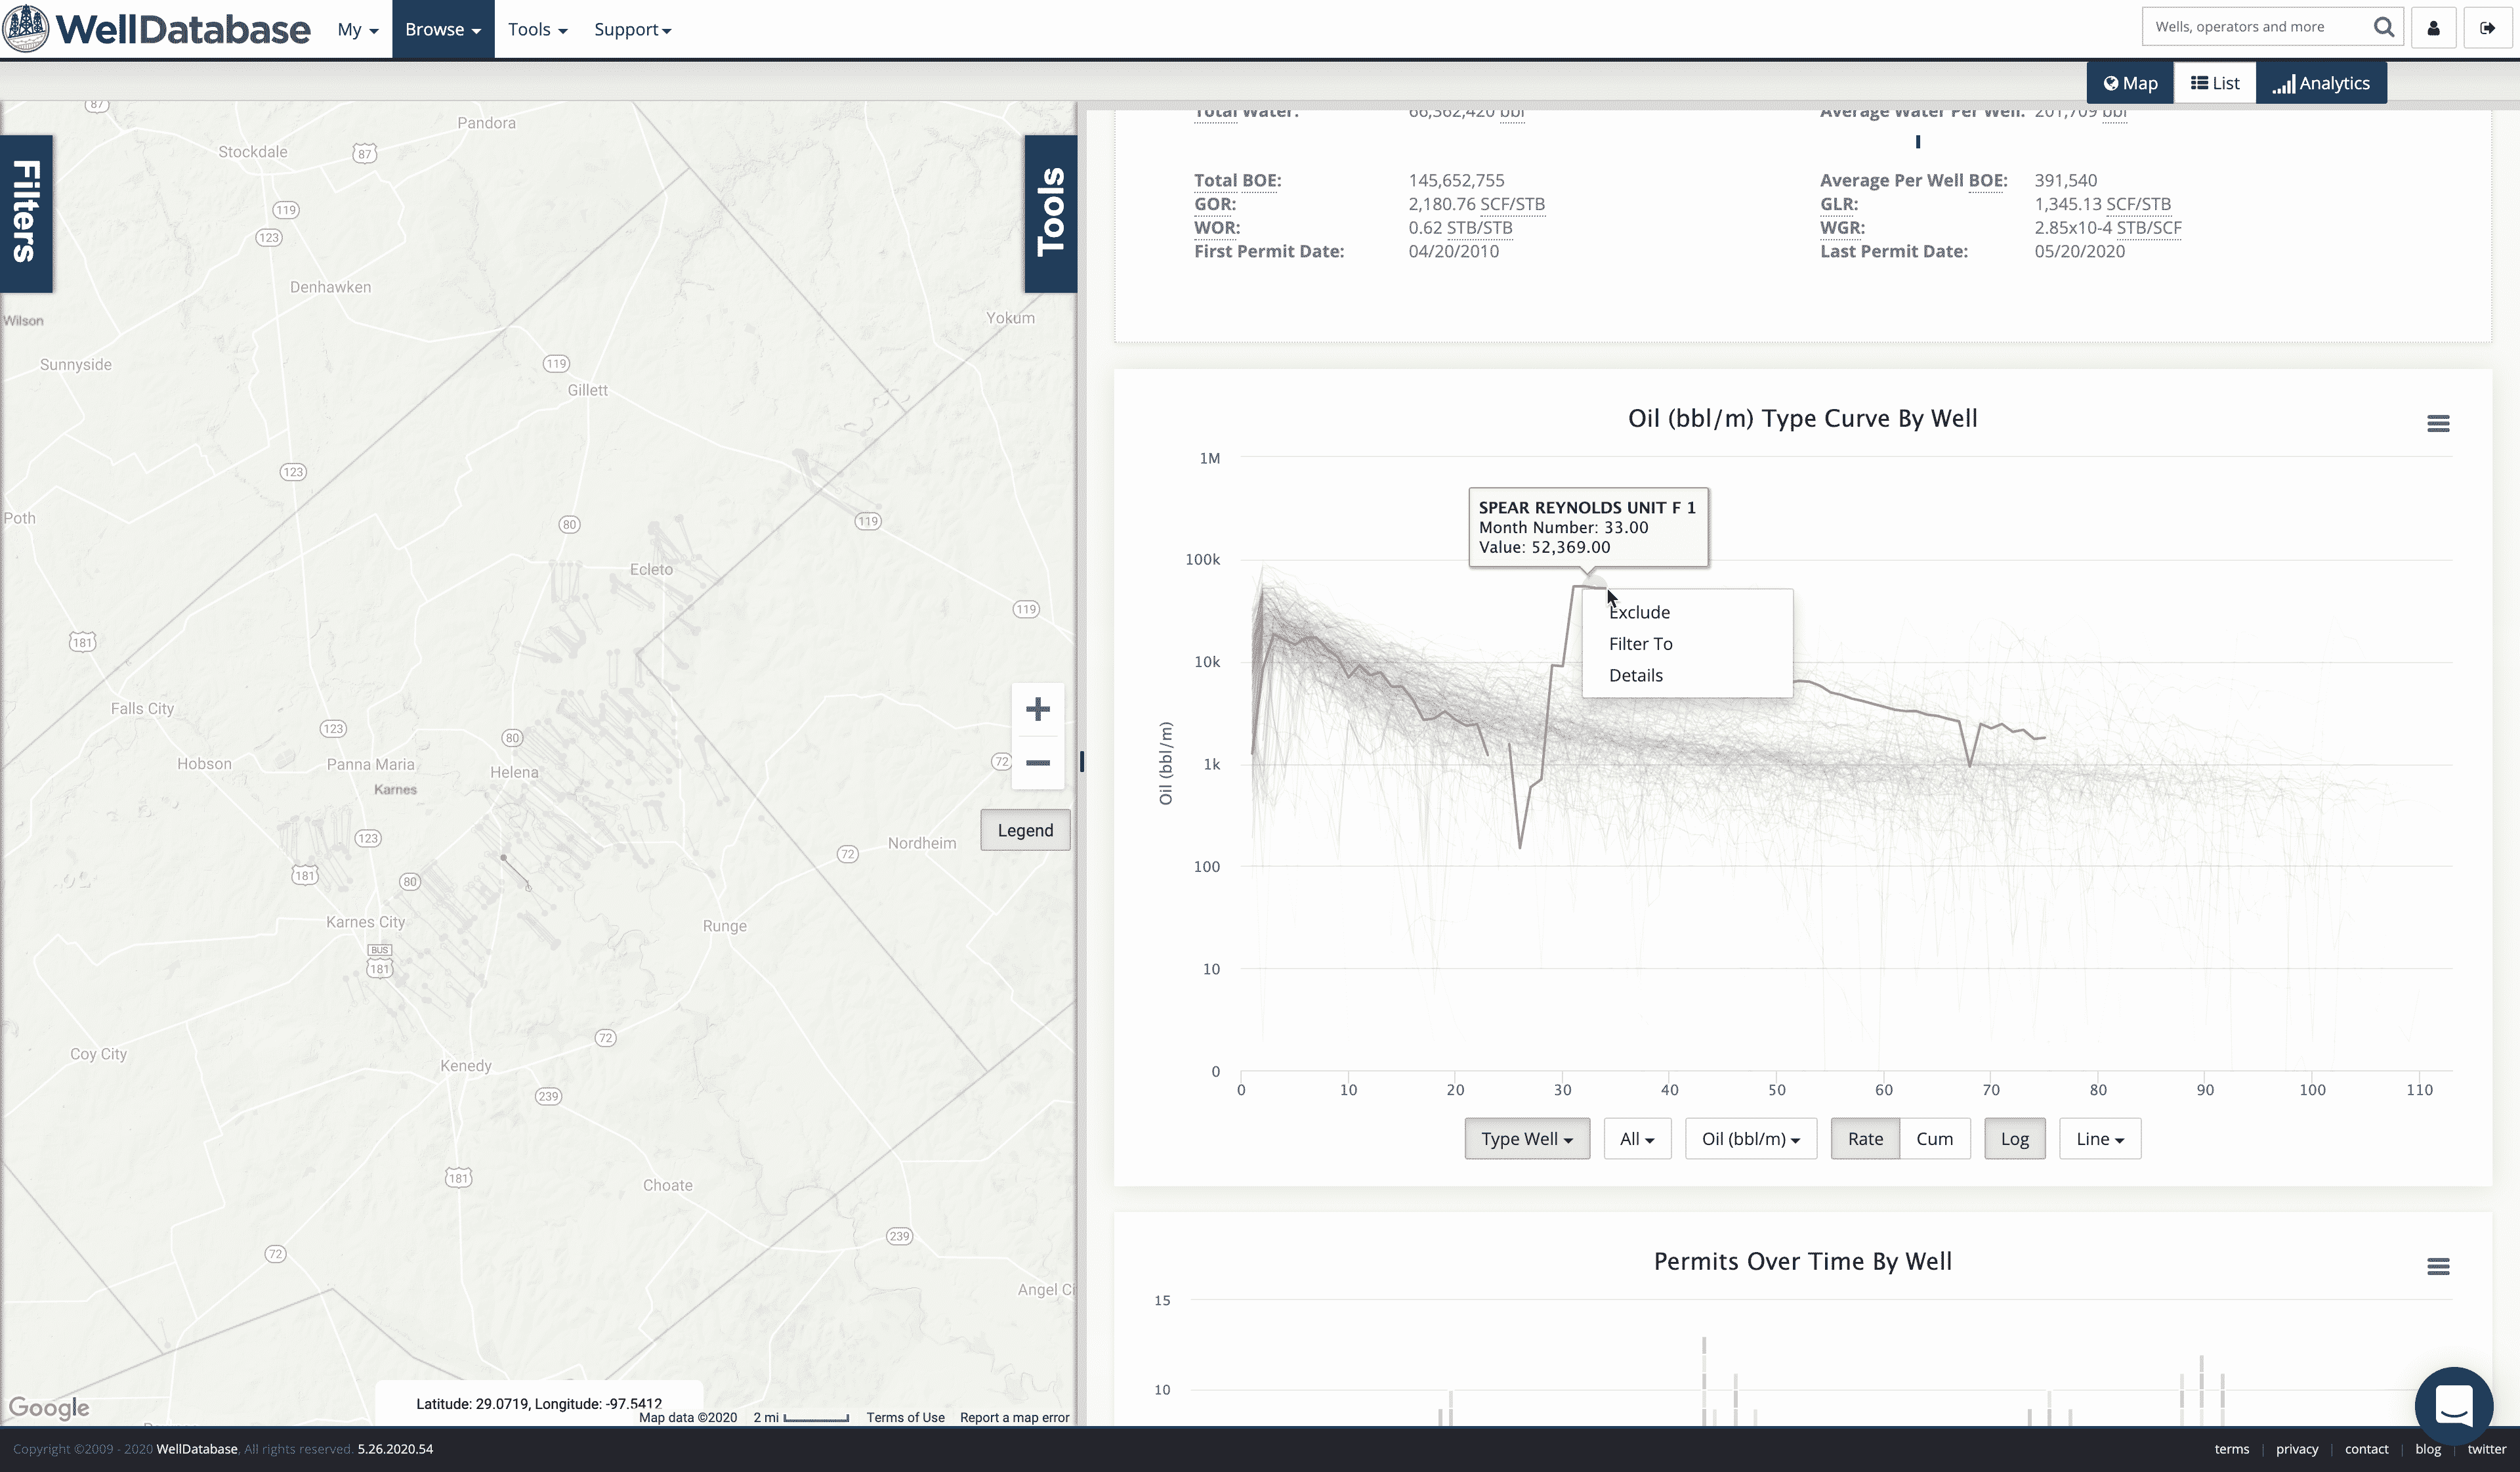Open the user profile icon

[x=2433, y=28]
